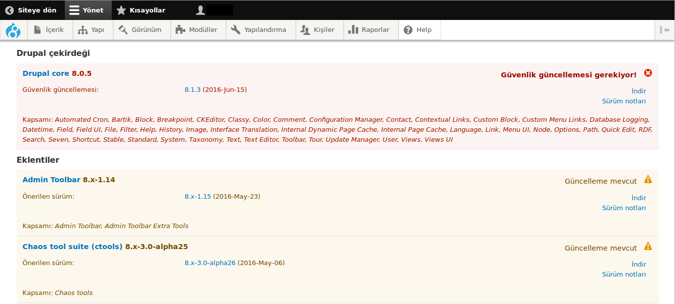Screen dimensions: 675x304
Task: Open the Drupal core project link
Action: click(46, 73)
